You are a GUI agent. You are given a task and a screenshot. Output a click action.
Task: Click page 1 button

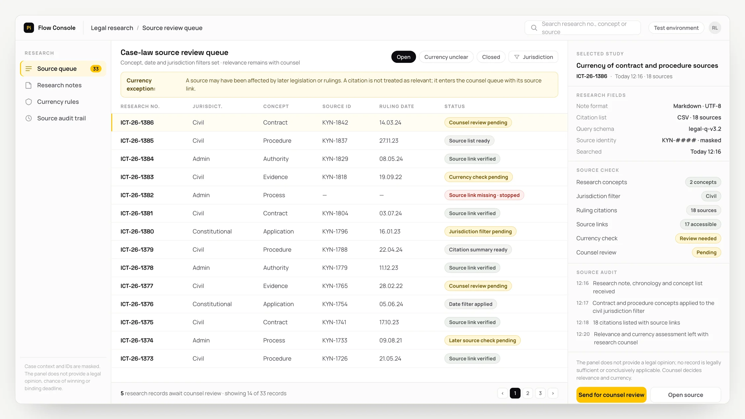pyautogui.click(x=515, y=393)
